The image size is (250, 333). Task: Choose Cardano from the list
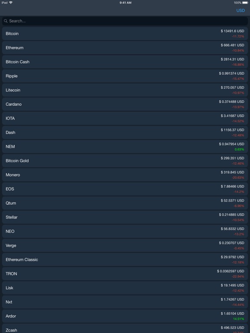[125, 104]
